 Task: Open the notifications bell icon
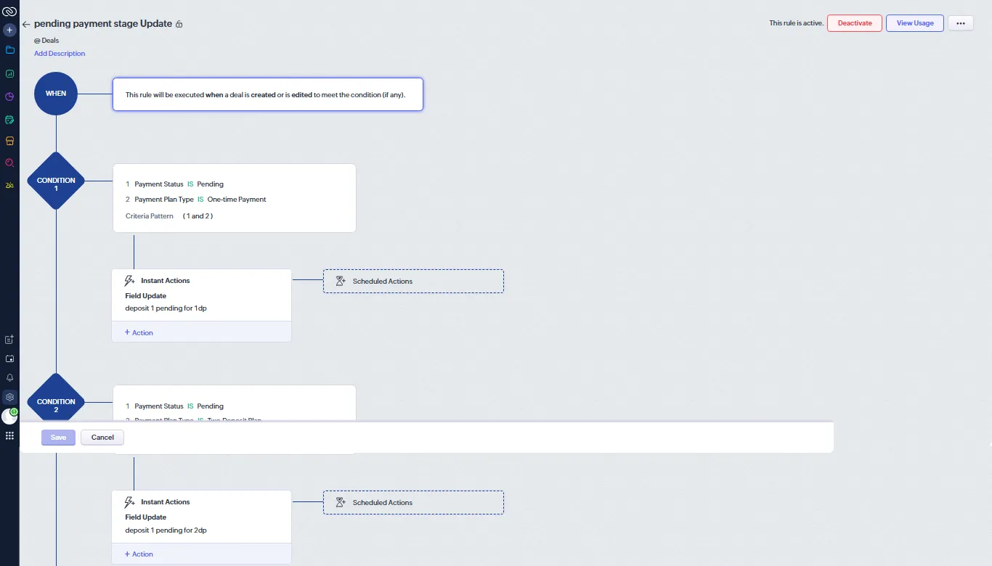(9, 378)
